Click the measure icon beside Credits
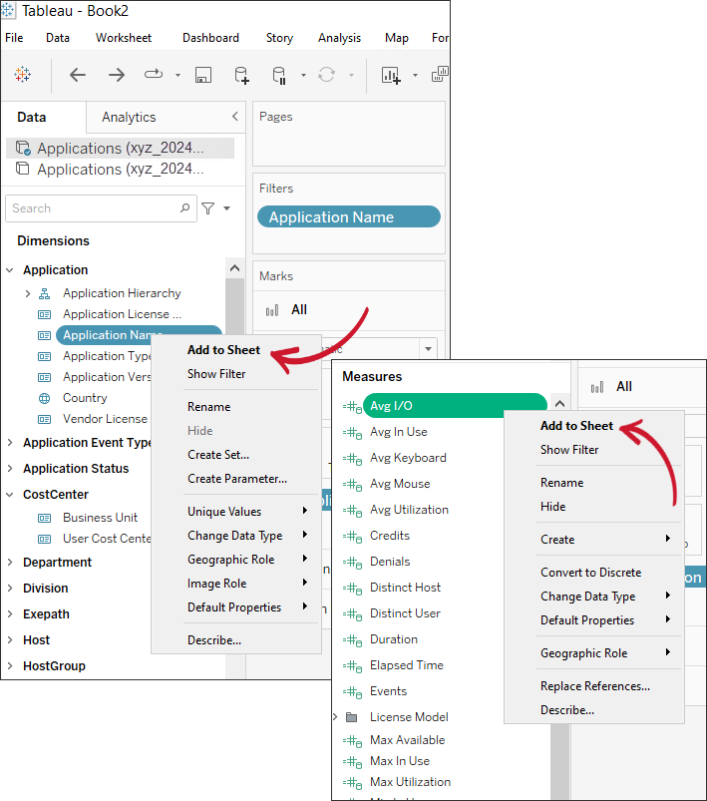Viewport: 707px width, 801px height. [x=352, y=537]
